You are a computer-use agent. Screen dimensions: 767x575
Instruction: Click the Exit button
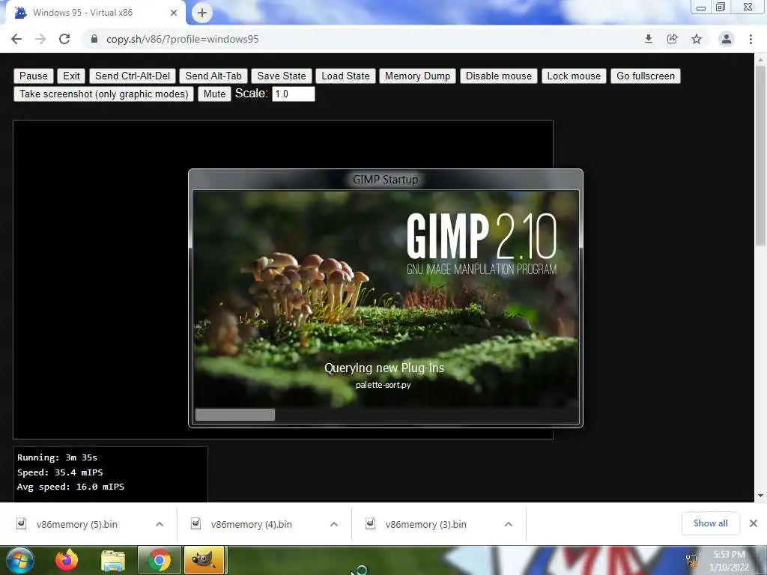pyautogui.click(x=71, y=76)
